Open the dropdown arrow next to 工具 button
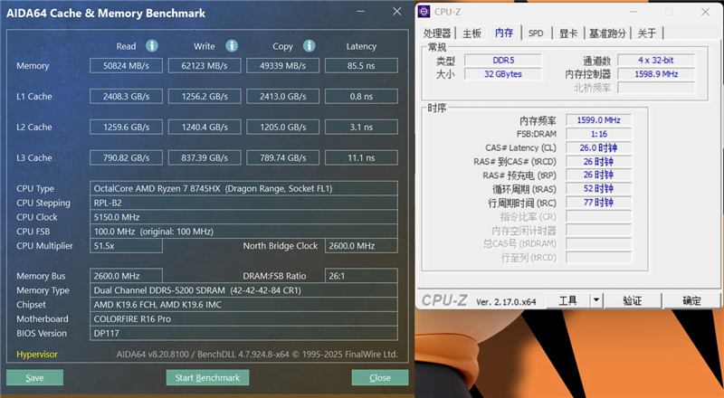724x398 pixels. (x=596, y=300)
